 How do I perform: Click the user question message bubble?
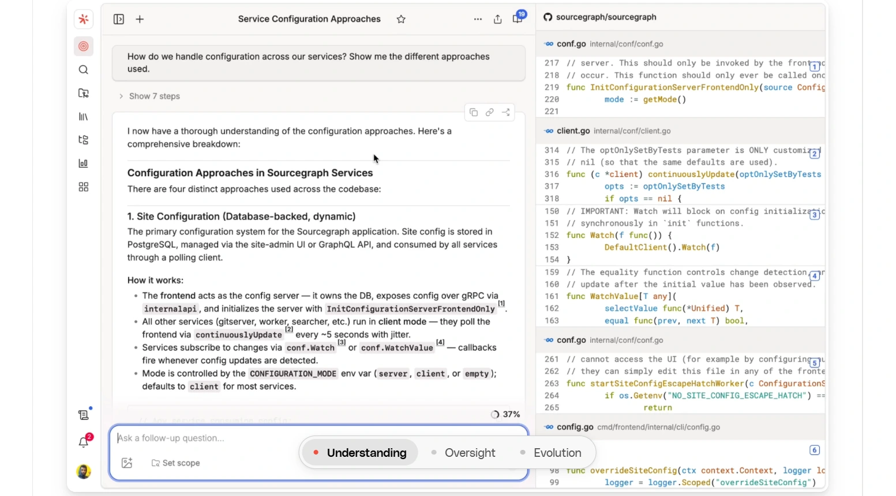318,63
